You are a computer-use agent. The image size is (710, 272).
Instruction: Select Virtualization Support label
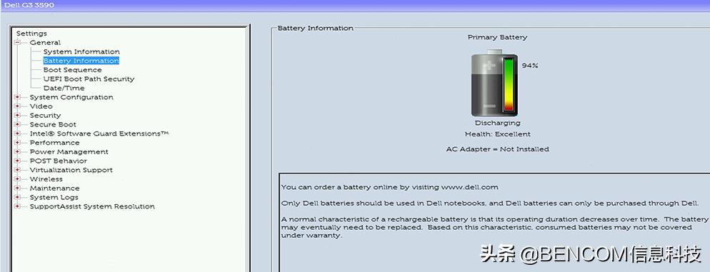point(71,170)
